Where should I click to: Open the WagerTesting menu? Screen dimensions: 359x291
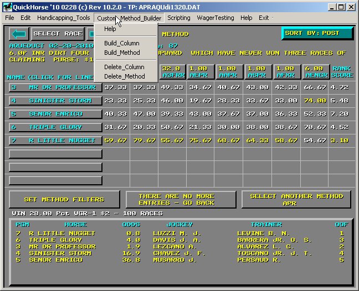click(x=216, y=18)
